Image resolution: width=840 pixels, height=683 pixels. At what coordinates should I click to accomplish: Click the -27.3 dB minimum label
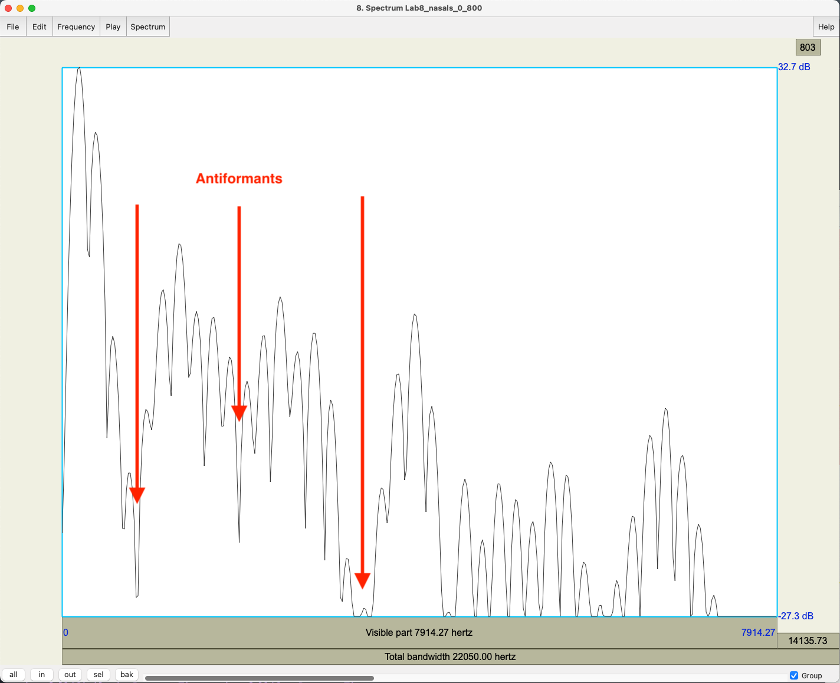pyautogui.click(x=796, y=616)
